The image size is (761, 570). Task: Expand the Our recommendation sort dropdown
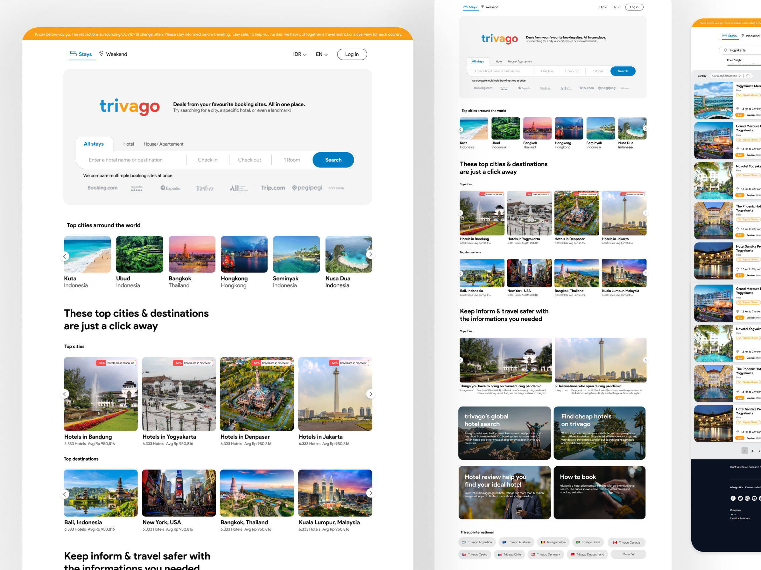click(x=726, y=76)
